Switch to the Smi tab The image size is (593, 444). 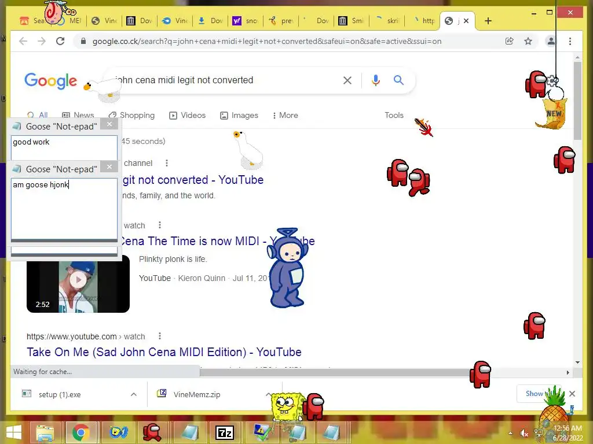click(x=351, y=21)
